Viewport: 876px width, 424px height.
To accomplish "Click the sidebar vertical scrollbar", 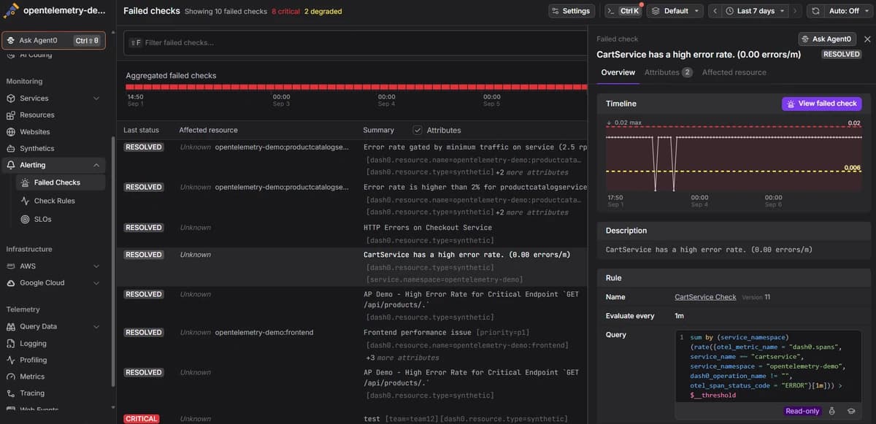I will pyautogui.click(x=112, y=263).
